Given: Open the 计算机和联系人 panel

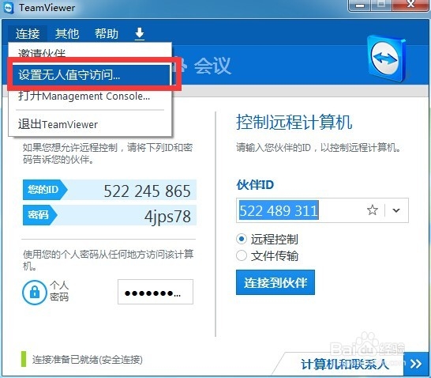Looking at the screenshot, I should (345, 365).
